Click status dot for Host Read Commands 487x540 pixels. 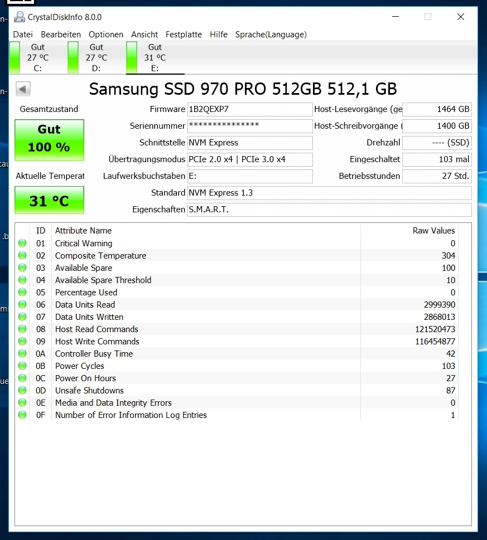(22, 329)
